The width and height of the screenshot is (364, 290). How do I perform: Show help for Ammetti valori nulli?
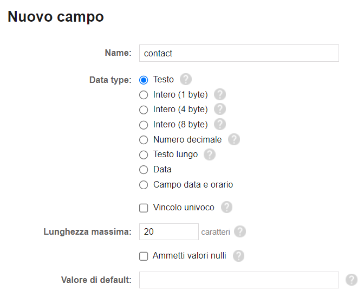(239, 256)
